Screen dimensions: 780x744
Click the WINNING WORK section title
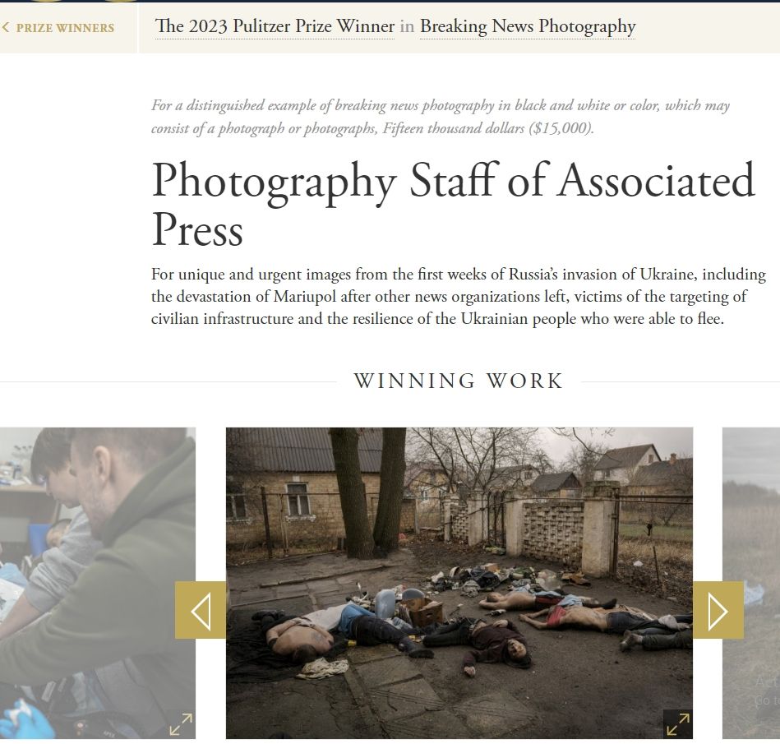pyautogui.click(x=458, y=381)
